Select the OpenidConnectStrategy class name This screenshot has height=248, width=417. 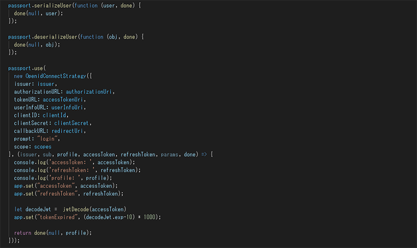click(56, 76)
